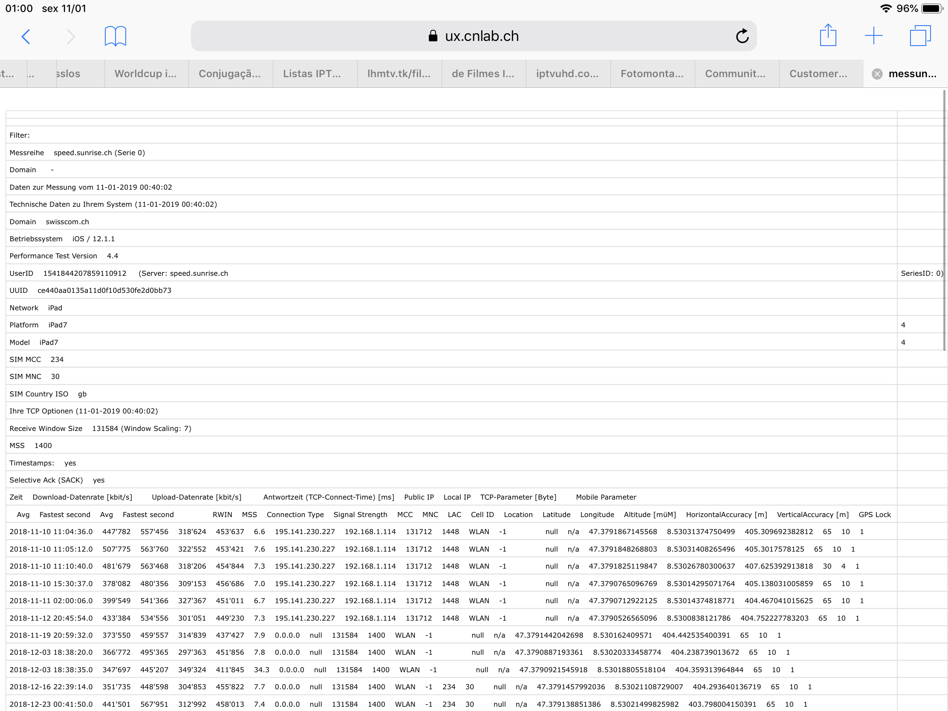This screenshot has height=711, width=948.
Task: Tap the battery indicator in status bar
Action: (932, 9)
